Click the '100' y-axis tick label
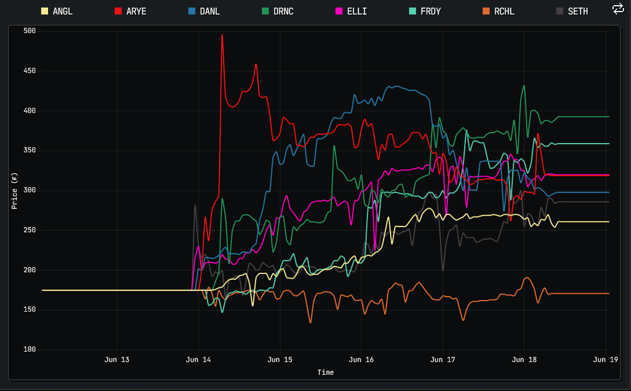 pos(30,349)
